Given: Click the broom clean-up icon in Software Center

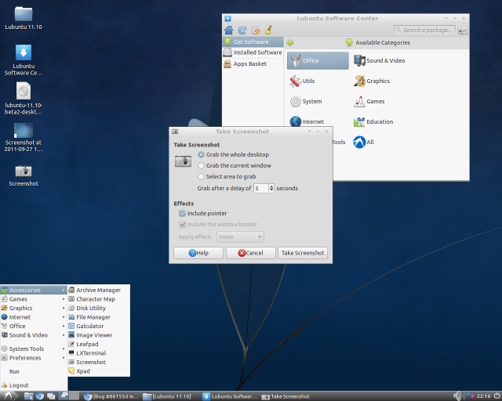Looking at the screenshot, I should pyautogui.click(x=268, y=30).
